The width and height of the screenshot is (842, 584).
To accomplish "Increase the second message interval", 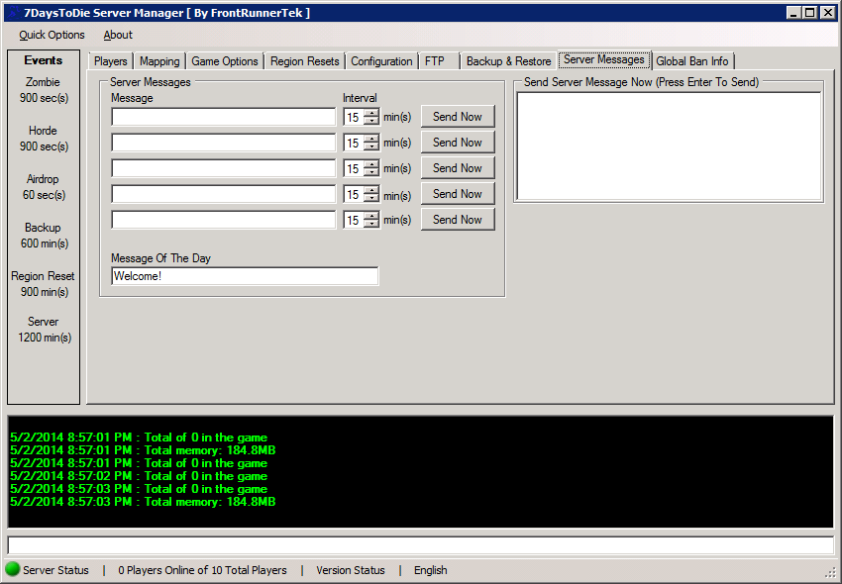I will pyautogui.click(x=371, y=139).
